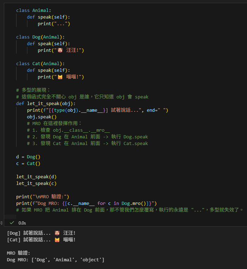Image resolution: width=247 pixels, height=269 pixels.
Task: Click the "MRO 驗證:" output line
Action: pos(18,253)
